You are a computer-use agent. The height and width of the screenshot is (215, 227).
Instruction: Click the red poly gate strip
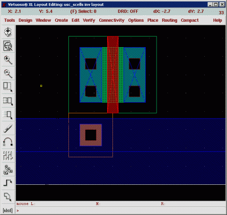[x=113, y=75]
